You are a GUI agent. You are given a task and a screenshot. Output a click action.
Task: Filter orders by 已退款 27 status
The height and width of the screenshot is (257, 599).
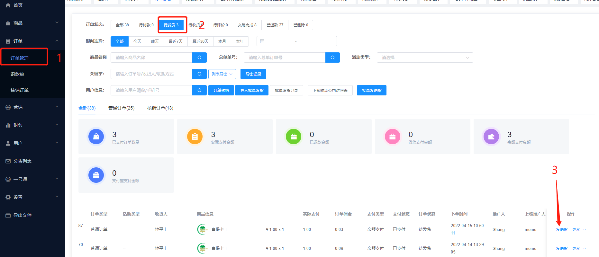pyautogui.click(x=275, y=25)
